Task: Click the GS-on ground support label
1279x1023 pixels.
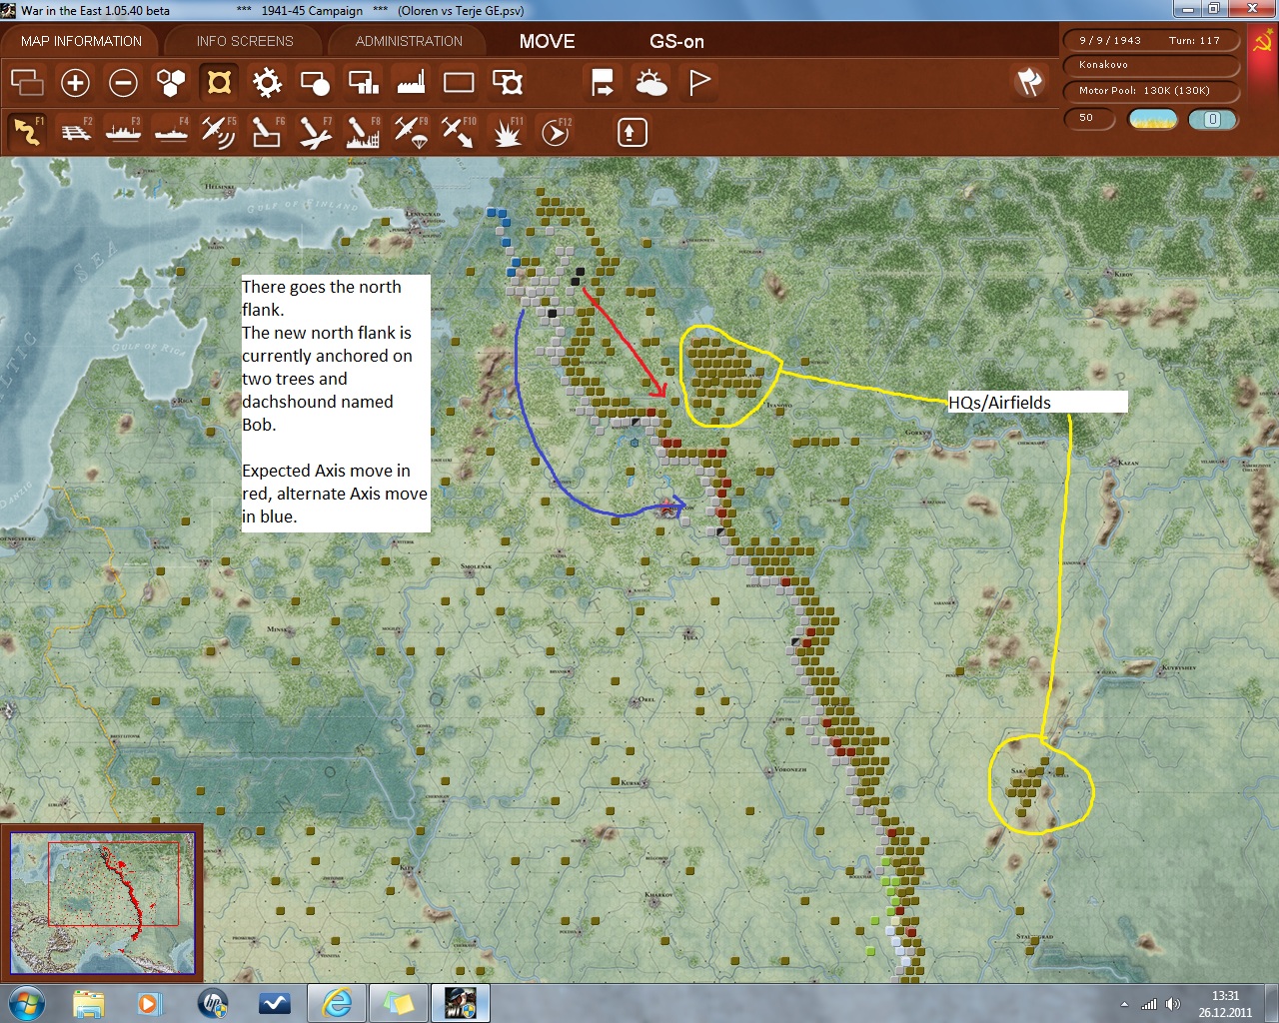Action: point(676,41)
